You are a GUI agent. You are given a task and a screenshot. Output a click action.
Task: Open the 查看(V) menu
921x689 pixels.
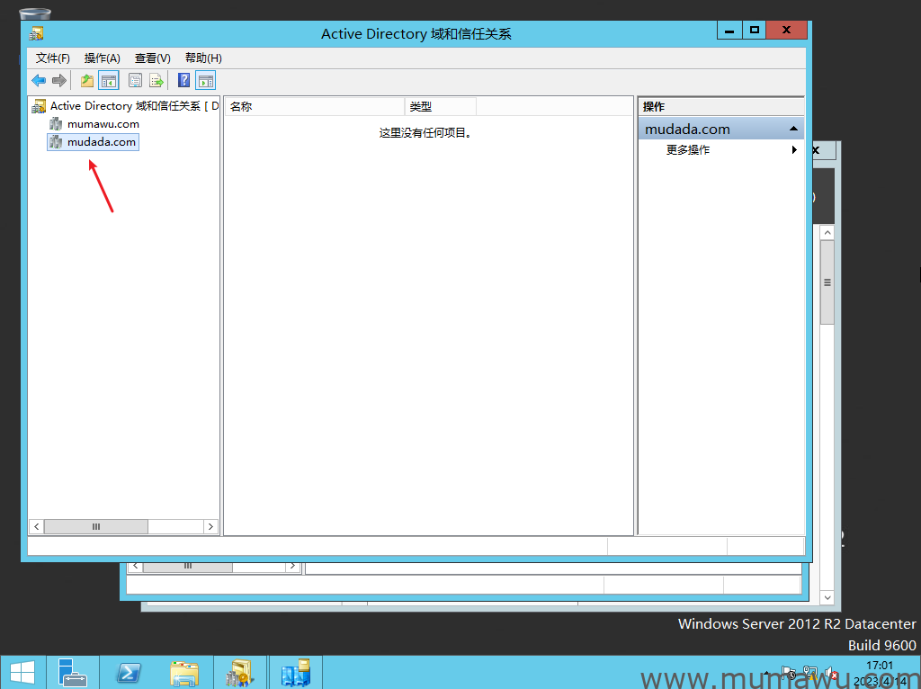coord(152,58)
